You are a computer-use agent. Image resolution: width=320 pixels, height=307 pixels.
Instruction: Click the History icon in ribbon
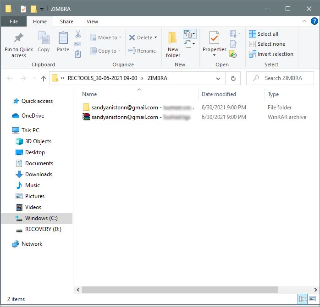coord(233,54)
